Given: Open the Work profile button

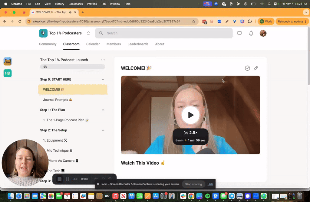Looking at the screenshot, I should [x=266, y=22].
